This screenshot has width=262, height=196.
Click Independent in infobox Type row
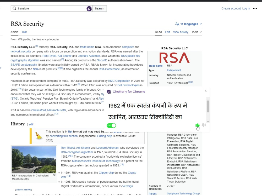(x=174, y=70)
